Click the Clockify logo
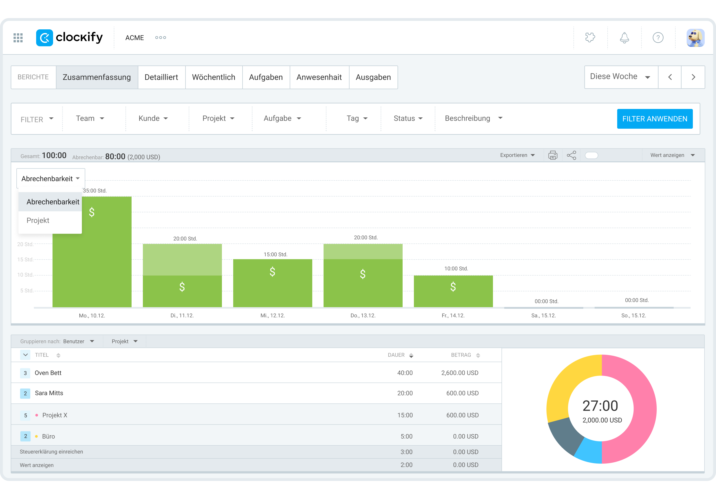 click(x=69, y=38)
